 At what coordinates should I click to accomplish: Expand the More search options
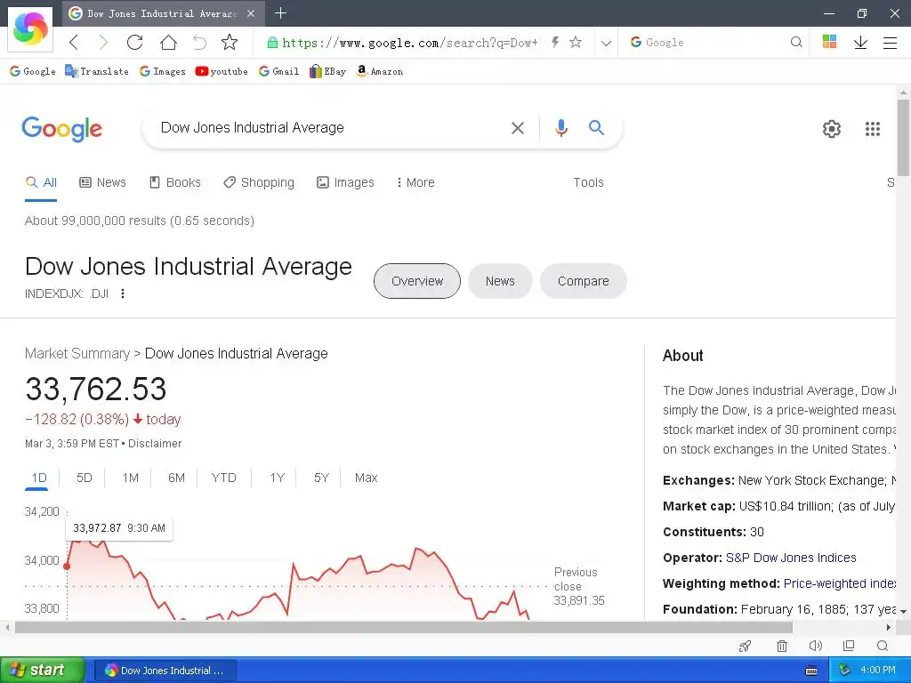(415, 182)
